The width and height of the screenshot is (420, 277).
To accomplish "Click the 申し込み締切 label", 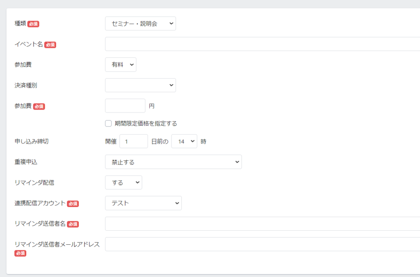I will click(32, 141).
